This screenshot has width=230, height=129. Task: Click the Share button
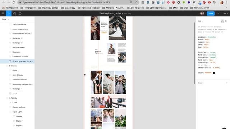211,14
